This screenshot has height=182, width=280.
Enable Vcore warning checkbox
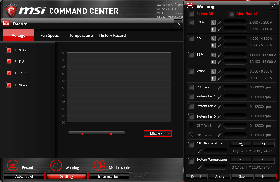coord(191,71)
